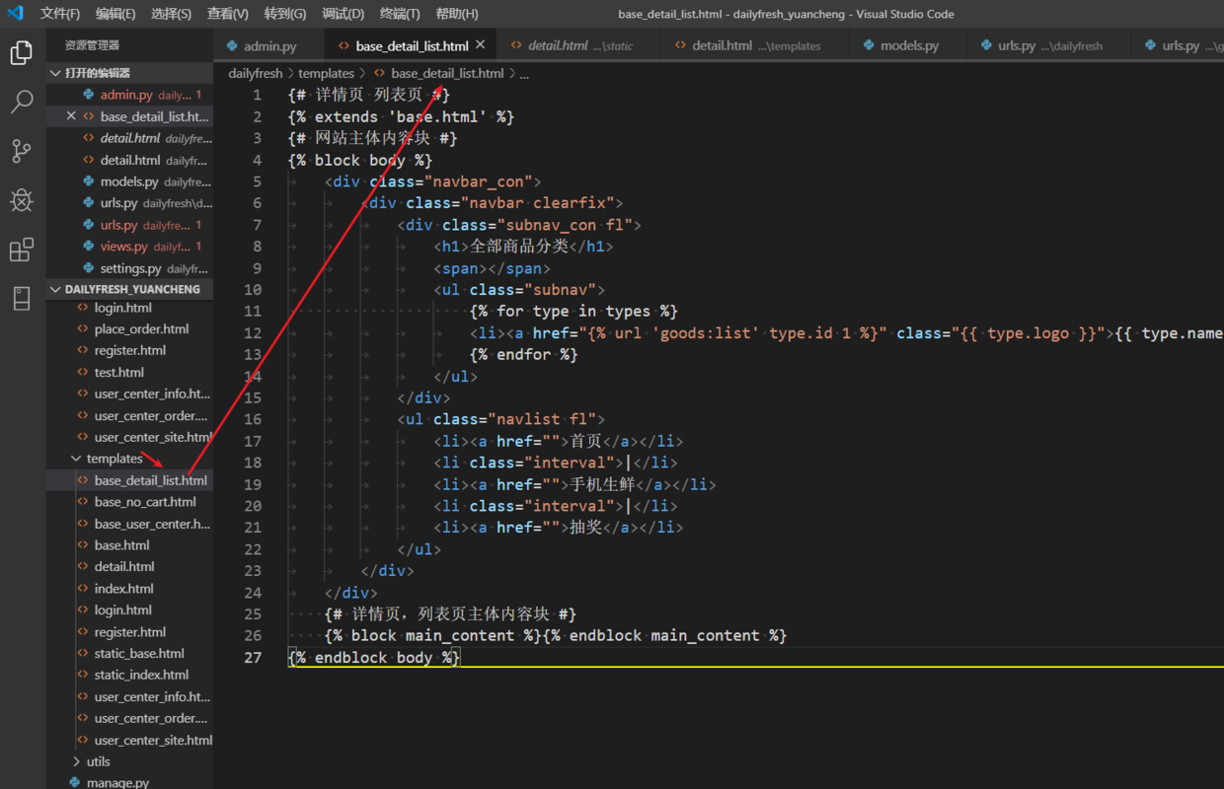This screenshot has height=789, width=1224.
Task: Click base_detail_list.html in the breadcrumb
Action: [447, 73]
